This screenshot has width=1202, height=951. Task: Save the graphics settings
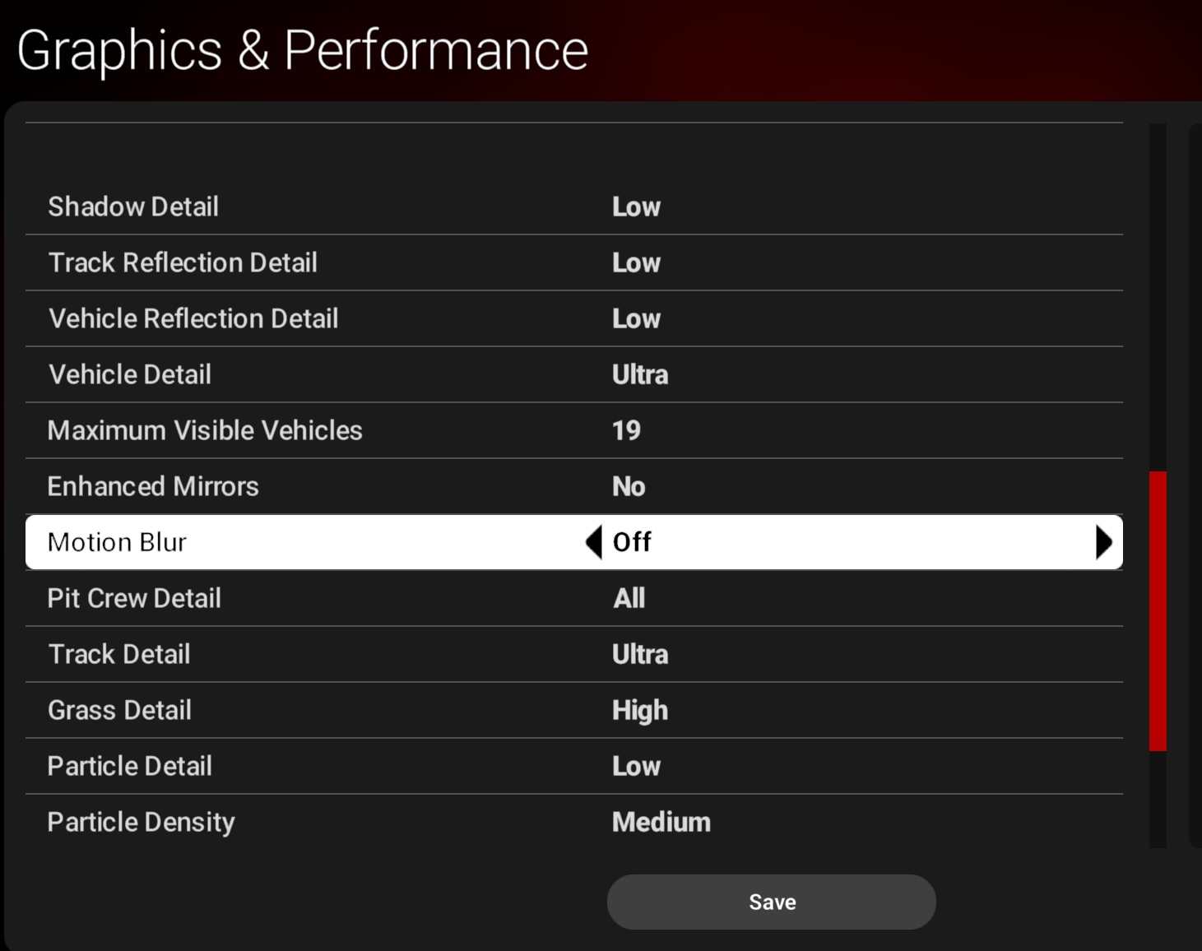click(771, 902)
